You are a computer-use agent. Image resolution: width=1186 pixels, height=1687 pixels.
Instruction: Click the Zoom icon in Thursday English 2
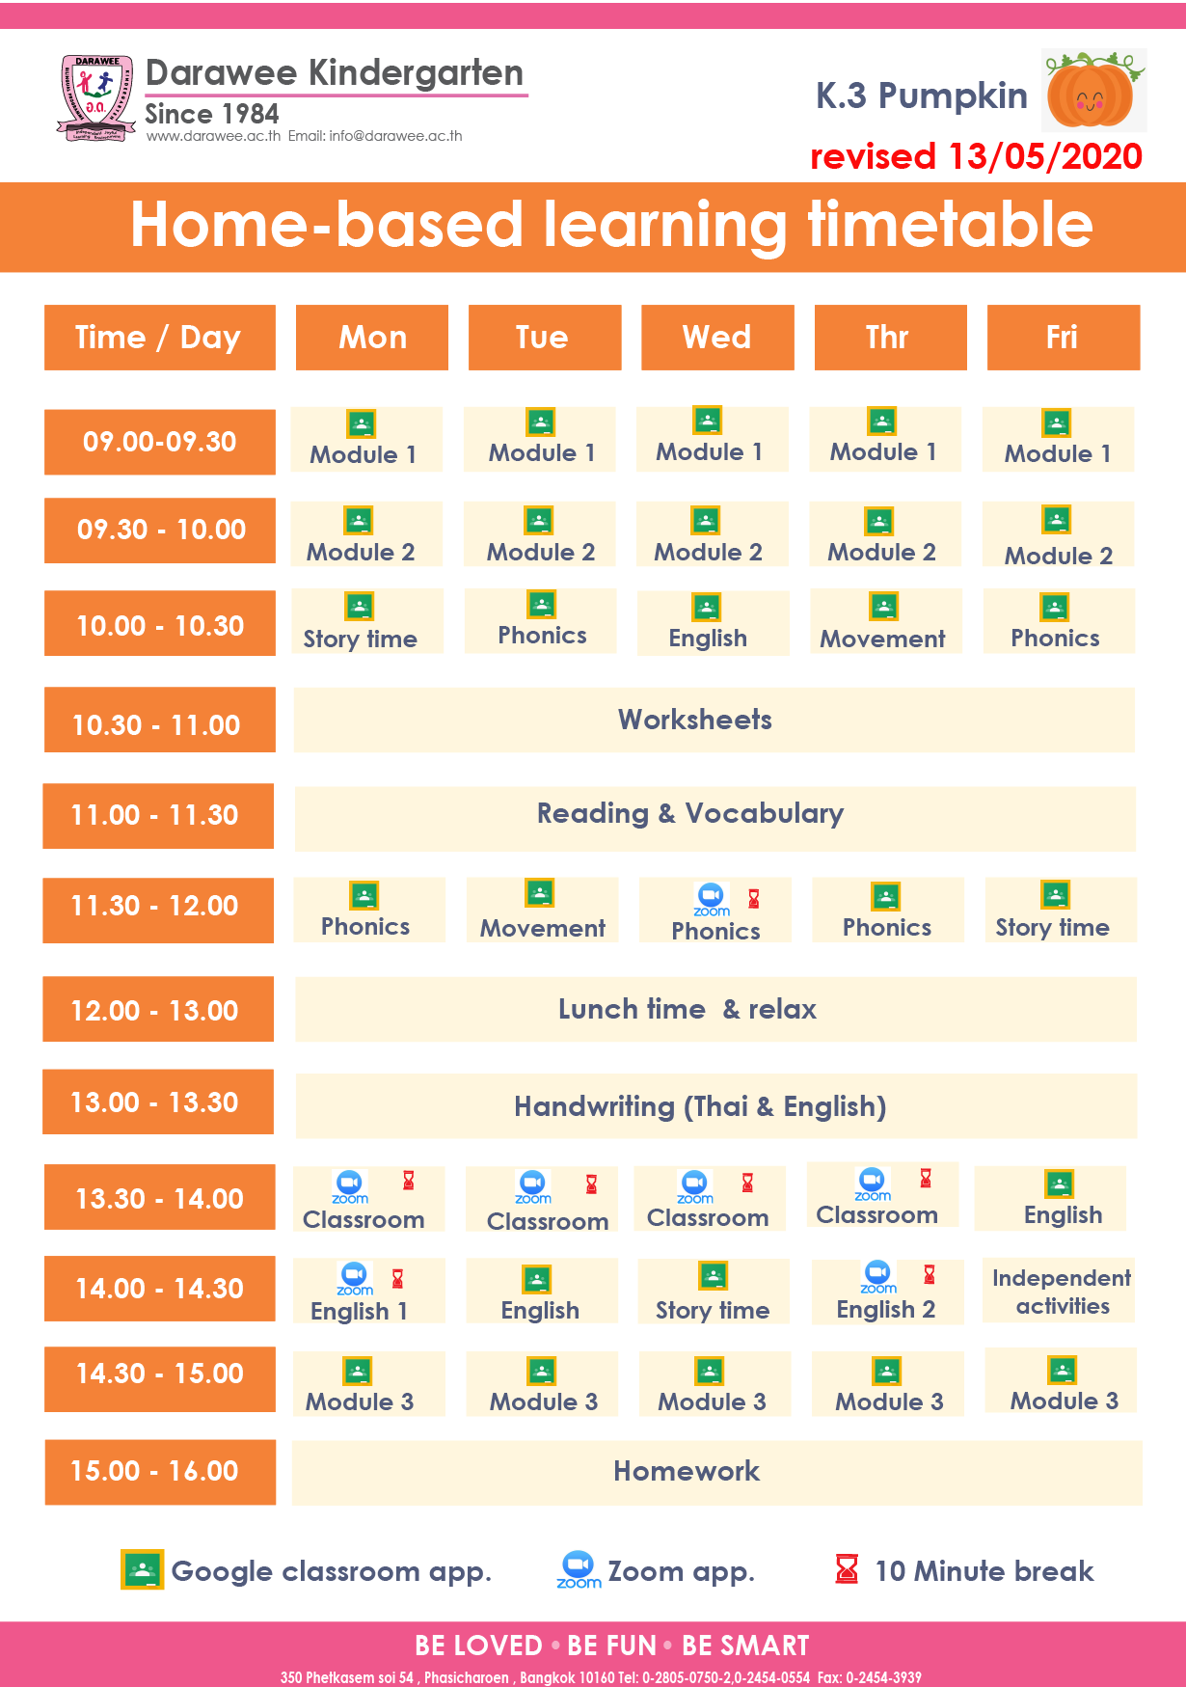(x=878, y=1277)
